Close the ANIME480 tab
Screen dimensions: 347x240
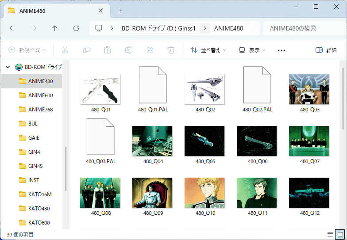tap(101, 11)
